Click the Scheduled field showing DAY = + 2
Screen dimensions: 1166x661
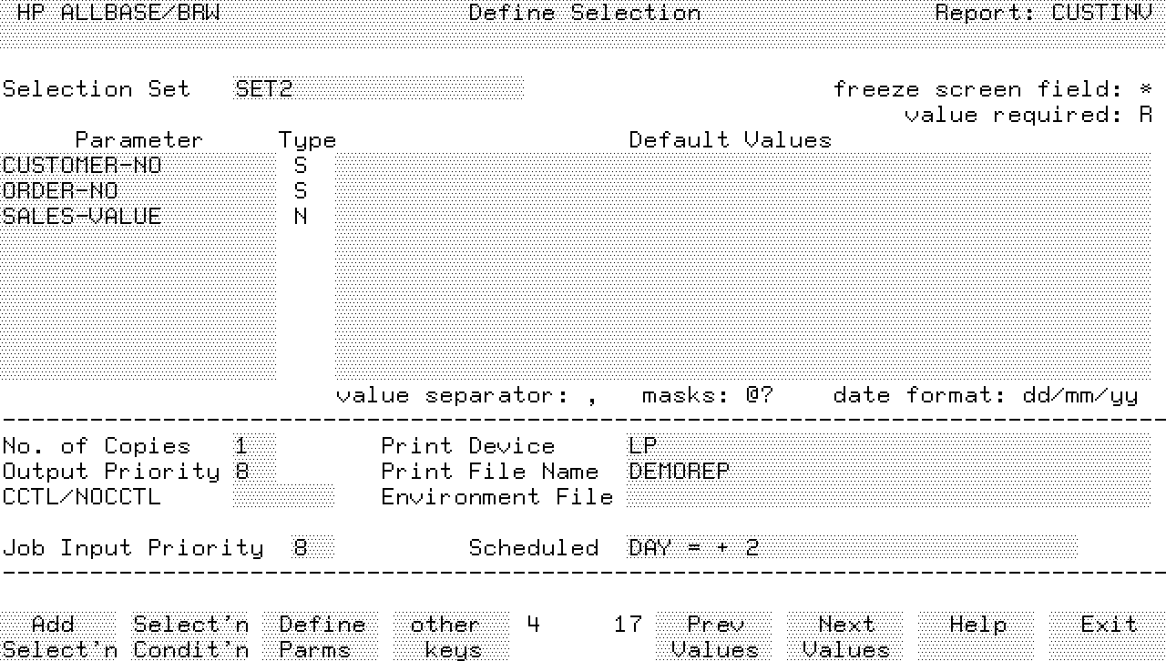coord(851,548)
